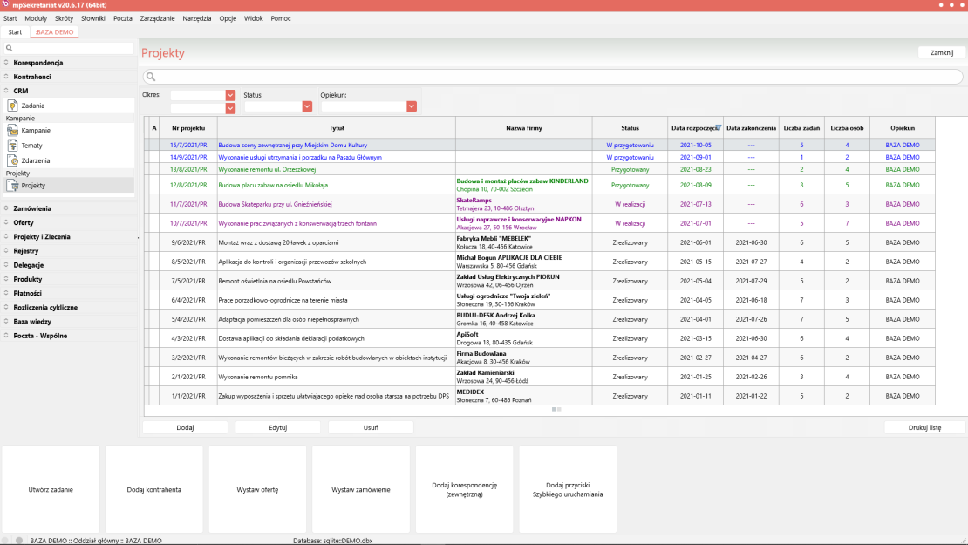
Task: Open the Słowniki menu
Action: 93,18
